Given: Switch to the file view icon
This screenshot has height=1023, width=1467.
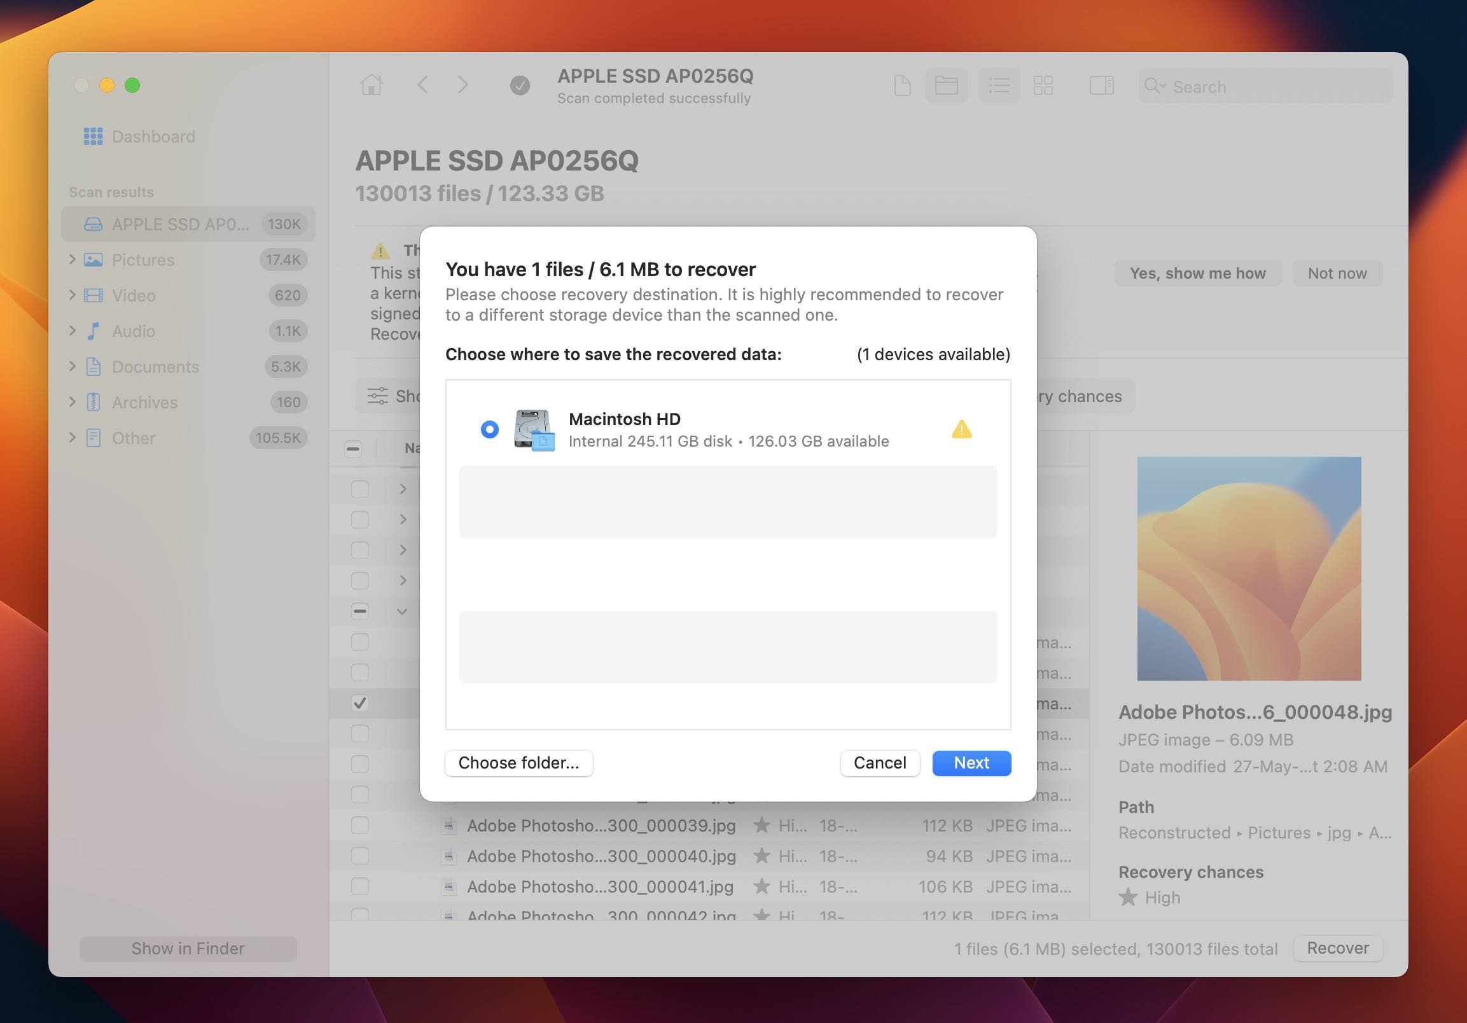Looking at the screenshot, I should (902, 86).
